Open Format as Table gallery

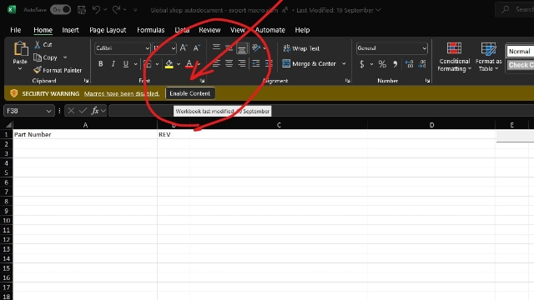[488, 57]
